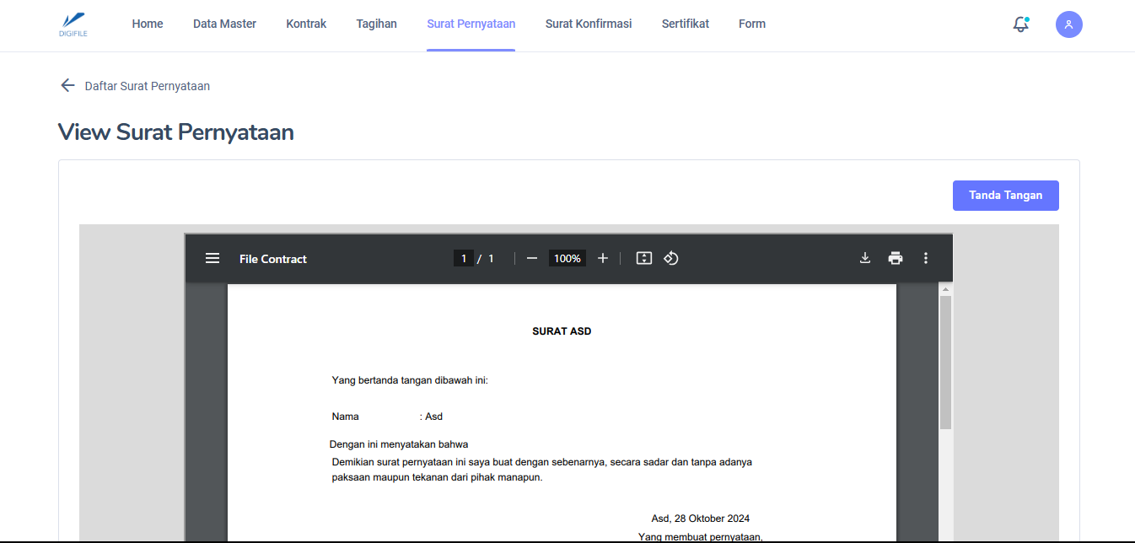Screen dimensions: 1135x543
Task: Print the PDF document
Action: (x=896, y=258)
